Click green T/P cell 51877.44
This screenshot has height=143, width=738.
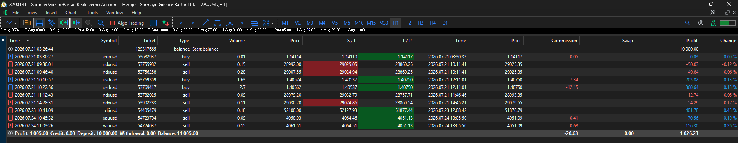click(x=386, y=110)
